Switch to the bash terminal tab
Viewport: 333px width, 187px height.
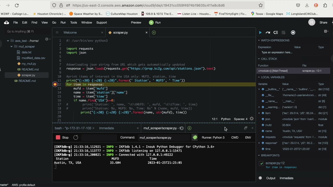(73, 128)
